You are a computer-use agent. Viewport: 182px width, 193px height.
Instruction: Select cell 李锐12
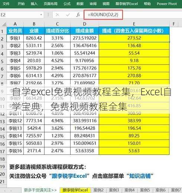(x=15, y=121)
